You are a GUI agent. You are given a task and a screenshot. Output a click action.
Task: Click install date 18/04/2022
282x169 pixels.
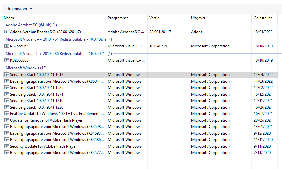[x=263, y=32]
